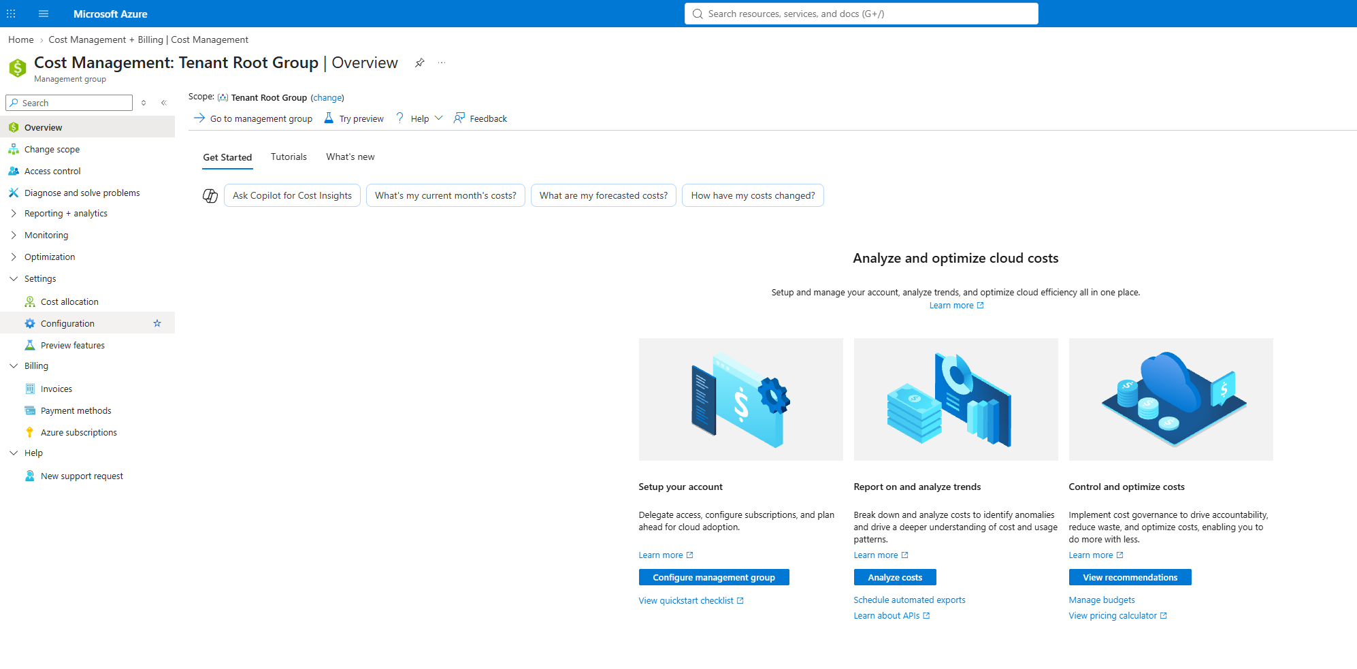Switch to the What's new tab
The width and height of the screenshot is (1357, 669).
[x=350, y=157]
